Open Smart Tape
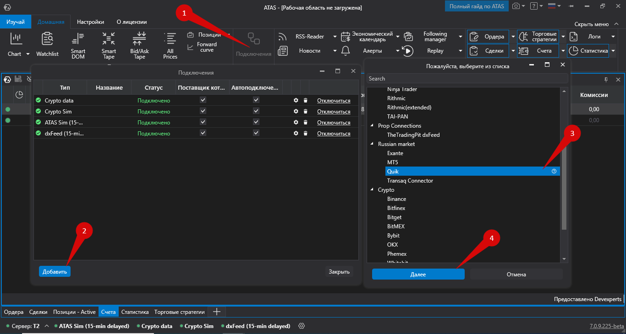Image resolution: width=626 pixels, height=334 pixels. [x=109, y=46]
